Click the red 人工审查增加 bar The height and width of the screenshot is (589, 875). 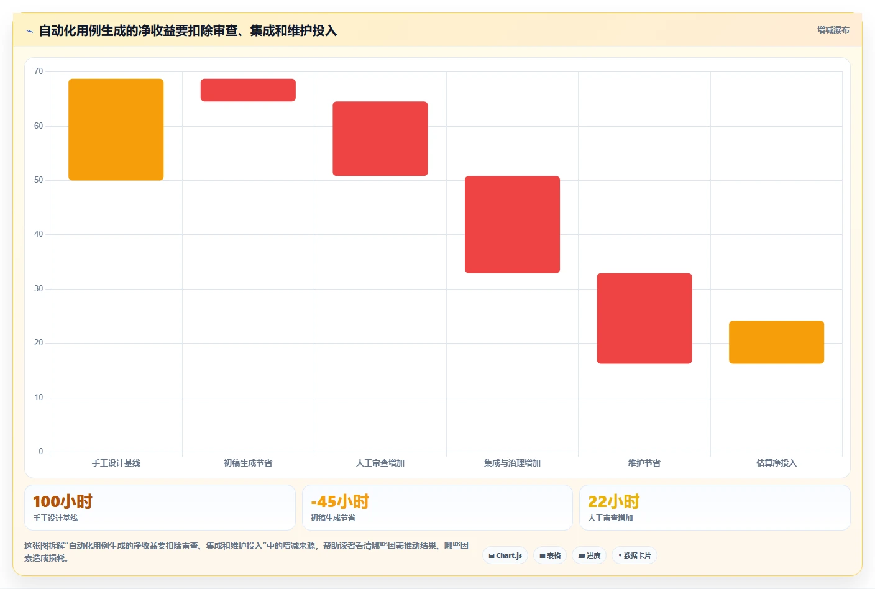point(380,139)
